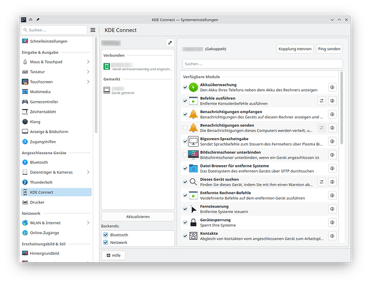Expand the Tastatur chevron
Viewport: 370px width, 285px height.
[x=88, y=71]
